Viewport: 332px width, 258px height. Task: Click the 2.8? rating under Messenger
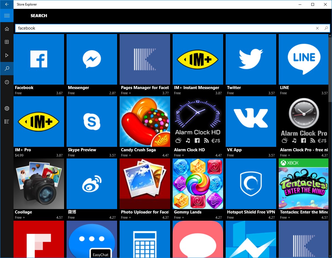112,93
